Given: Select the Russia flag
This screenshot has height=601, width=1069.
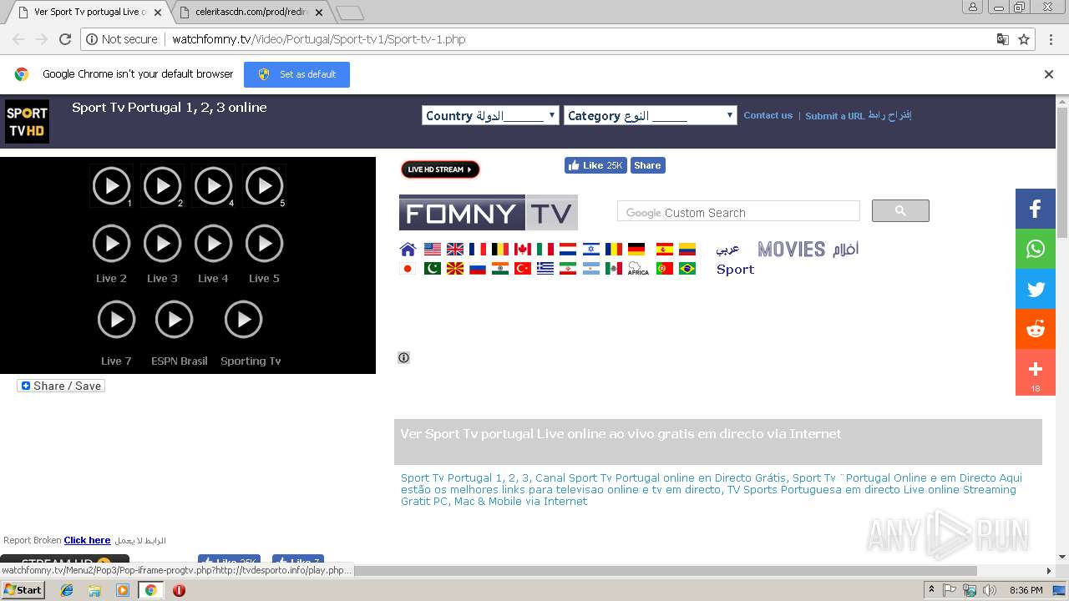Looking at the screenshot, I should [x=478, y=269].
